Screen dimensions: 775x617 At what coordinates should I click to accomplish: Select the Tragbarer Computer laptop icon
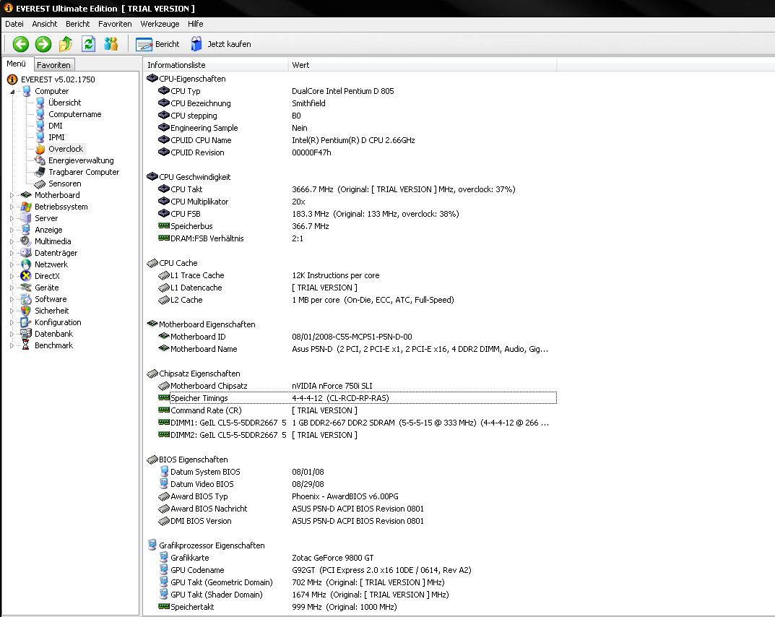point(40,172)
